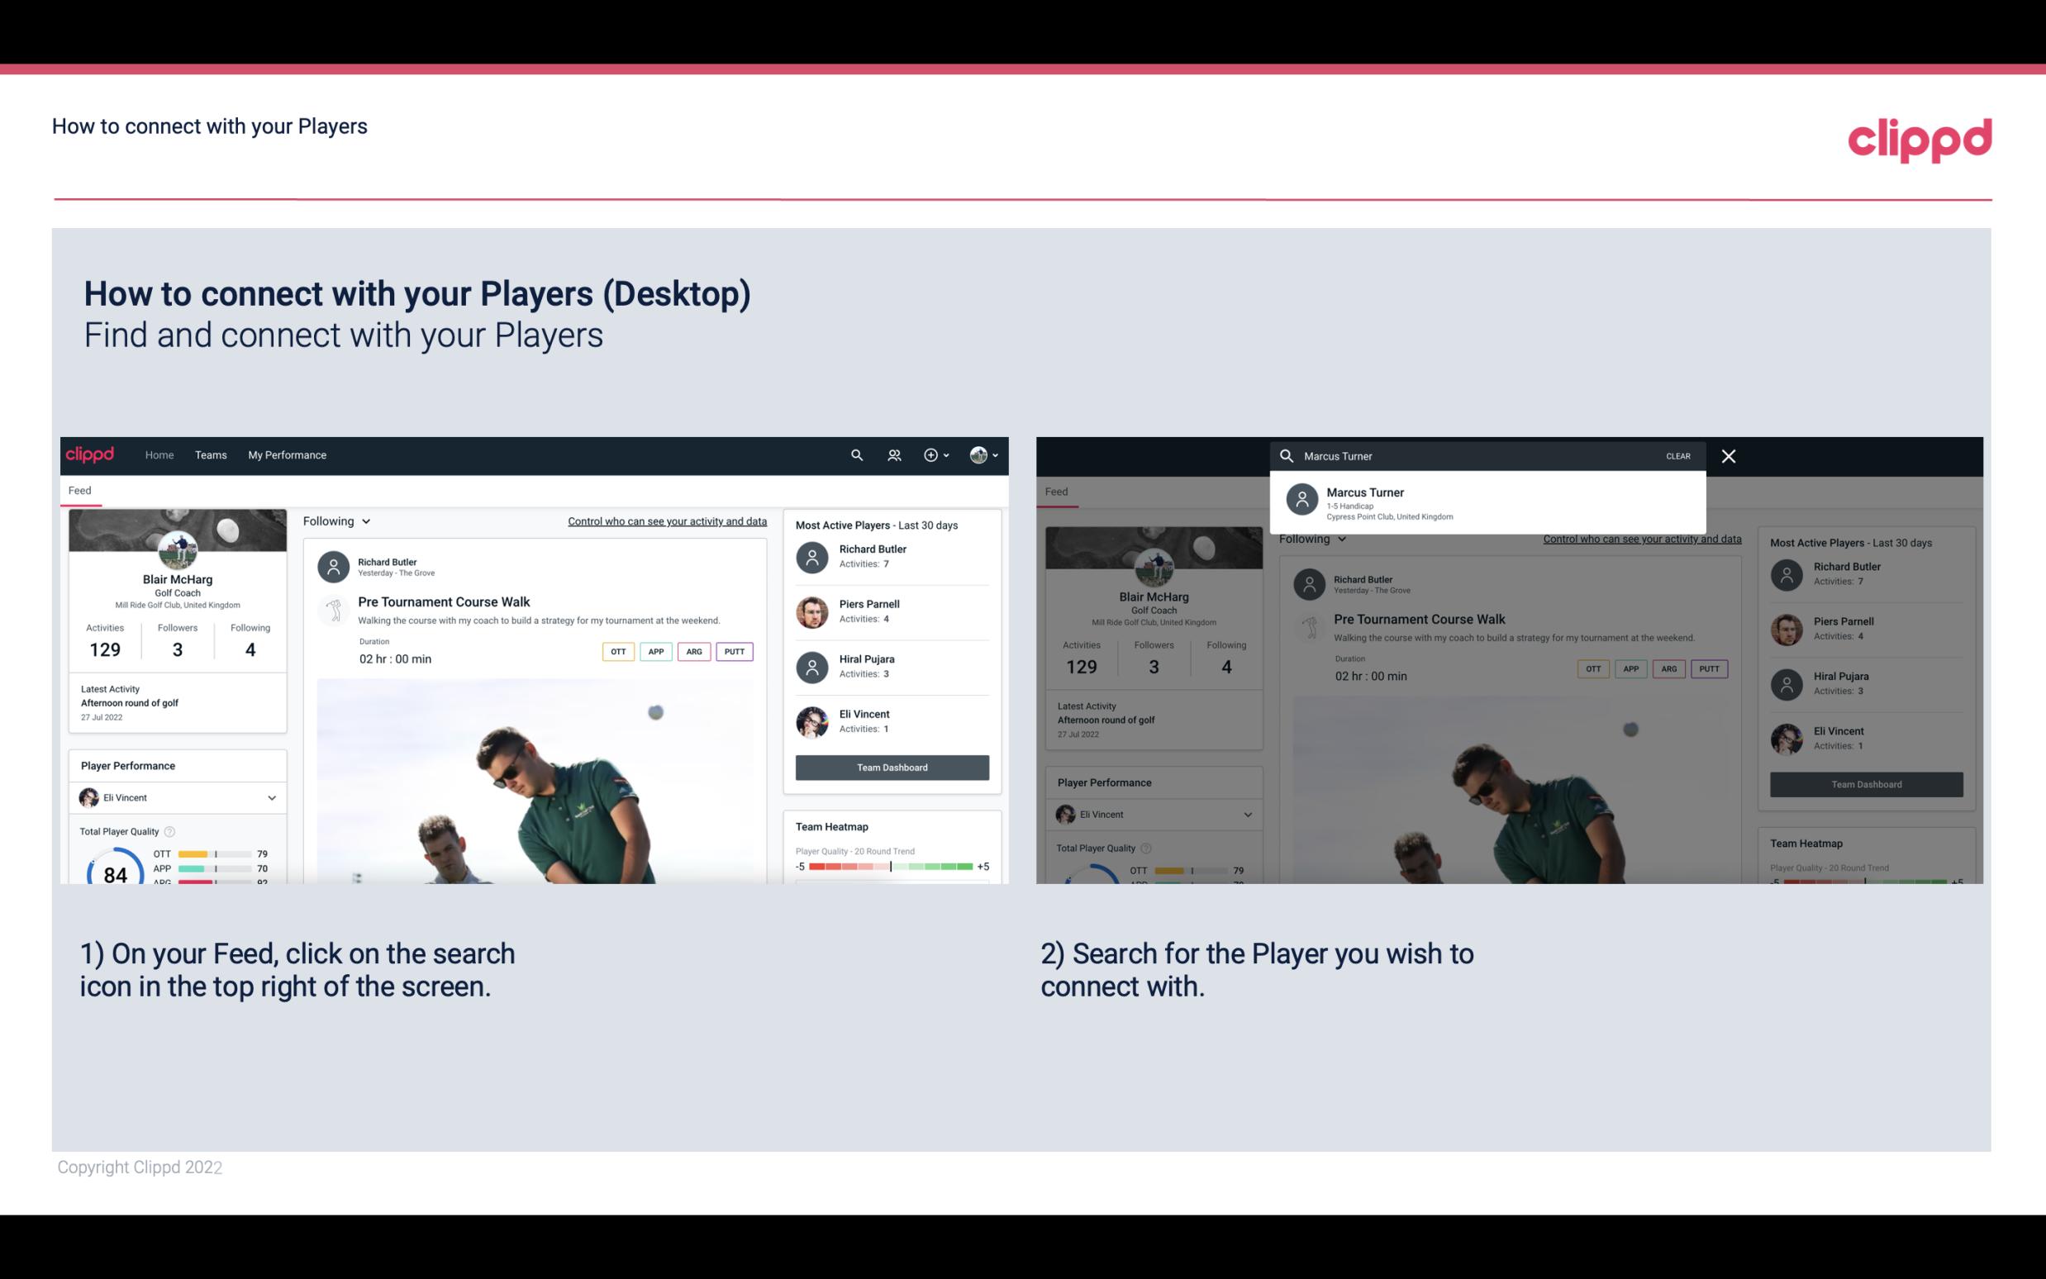Click the ARG performance category icon
This screenshot has height=1279, width=2046.
pyautogui.click(x=692, y=651)
